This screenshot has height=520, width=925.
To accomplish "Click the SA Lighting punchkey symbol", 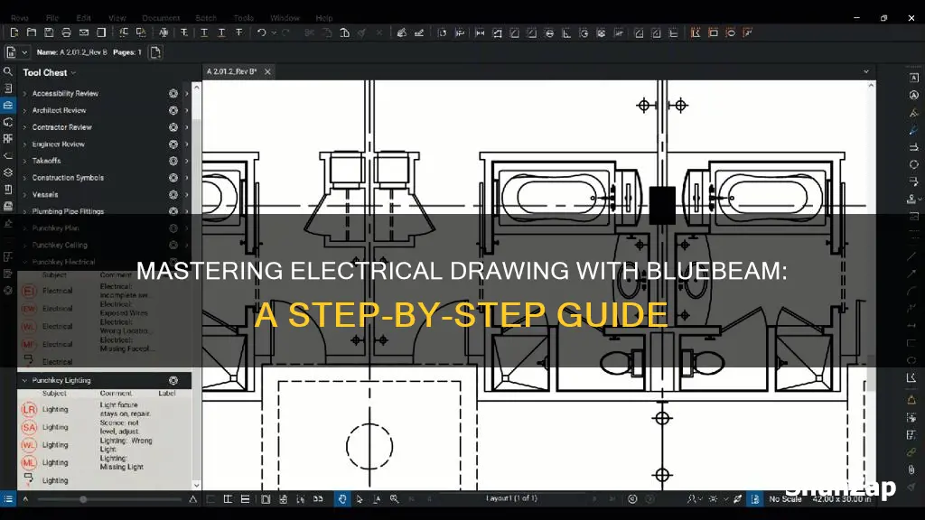I will [29, 427].
